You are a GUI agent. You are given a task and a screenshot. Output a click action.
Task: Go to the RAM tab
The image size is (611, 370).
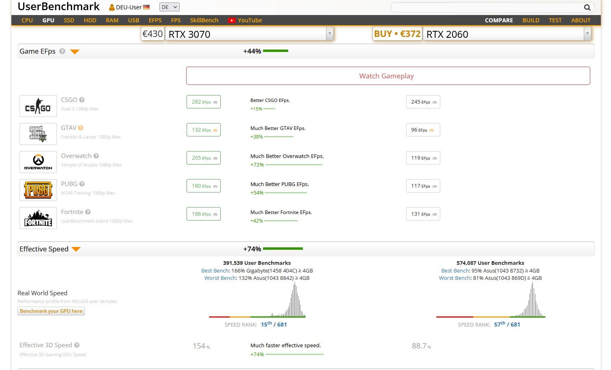point(112,20)
